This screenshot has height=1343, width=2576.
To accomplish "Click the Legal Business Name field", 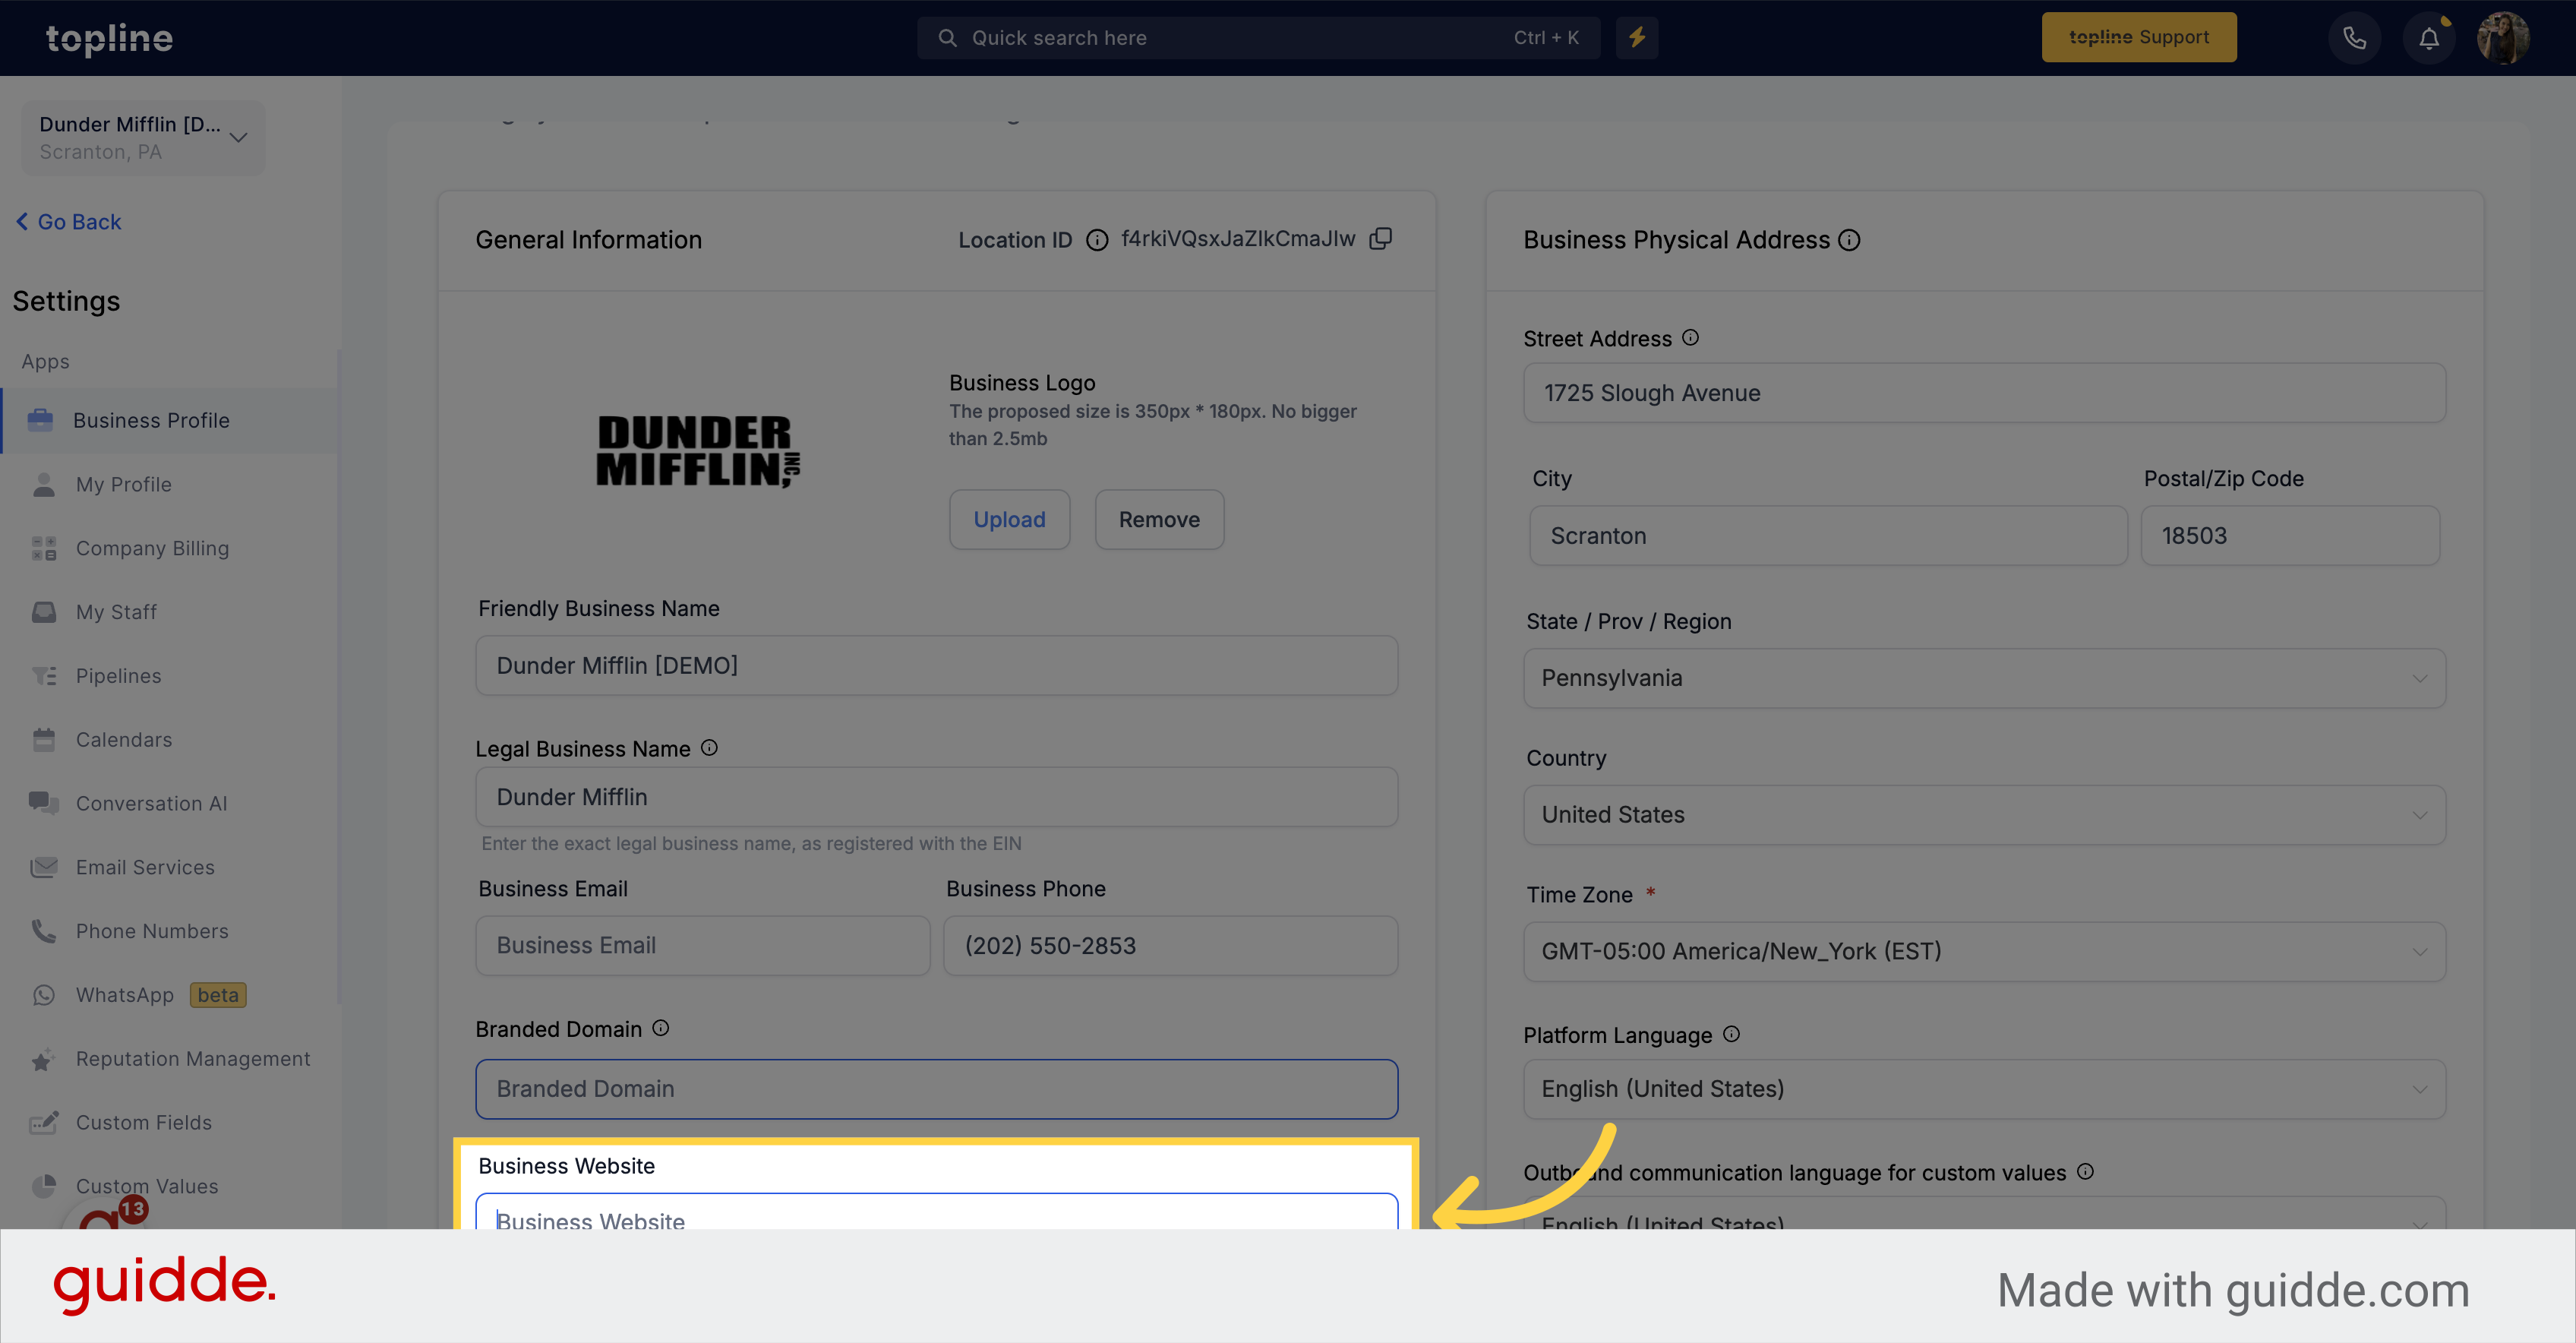I will [x=936, y=797].
